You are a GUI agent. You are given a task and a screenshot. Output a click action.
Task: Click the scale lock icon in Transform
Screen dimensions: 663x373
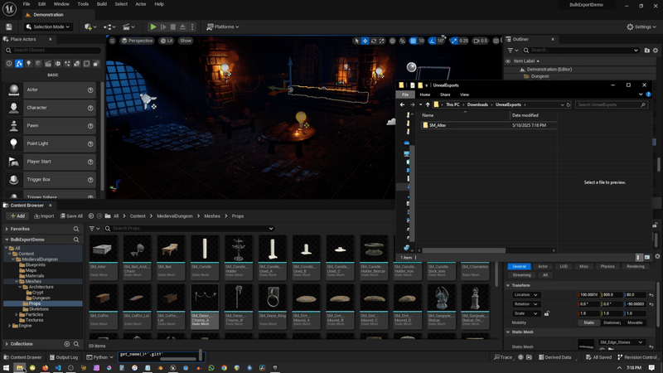pyautogui.click(x=547, y=313)
